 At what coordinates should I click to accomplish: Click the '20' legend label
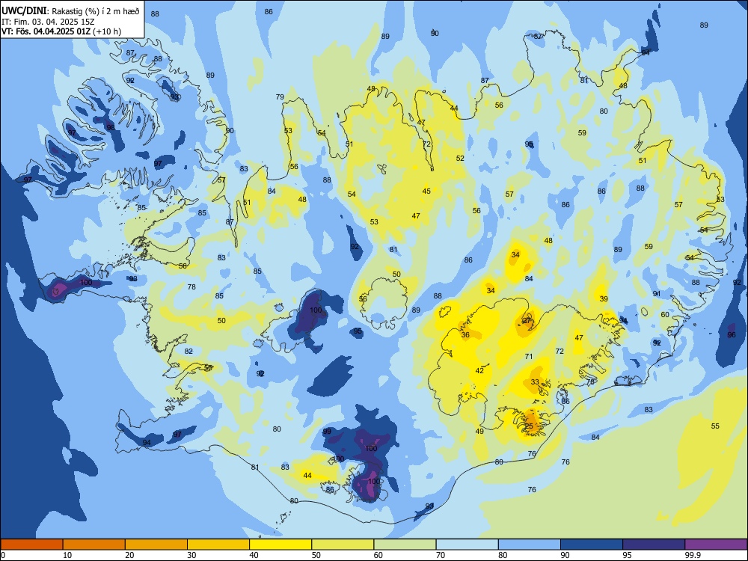pos(129,555)
